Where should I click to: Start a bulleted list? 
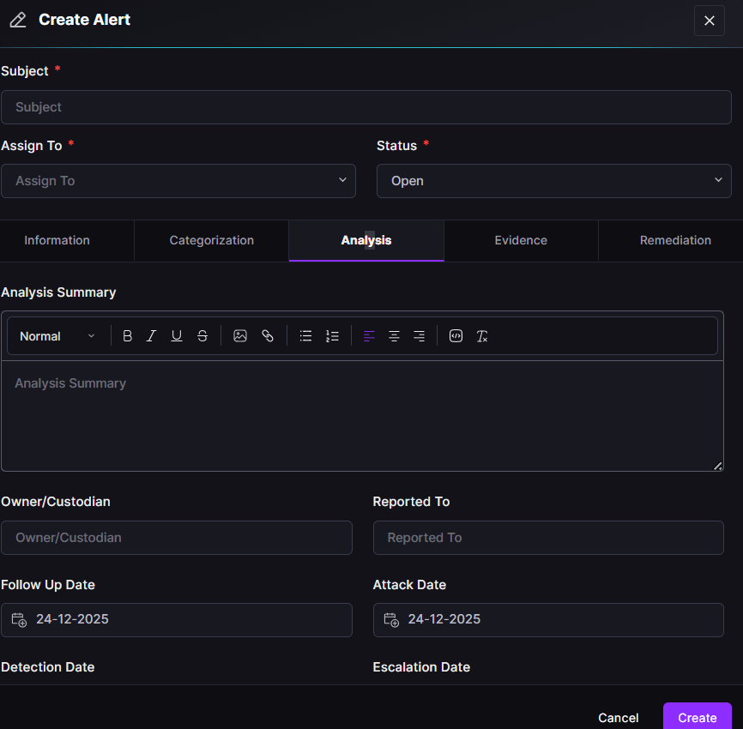tap(305, 336)
